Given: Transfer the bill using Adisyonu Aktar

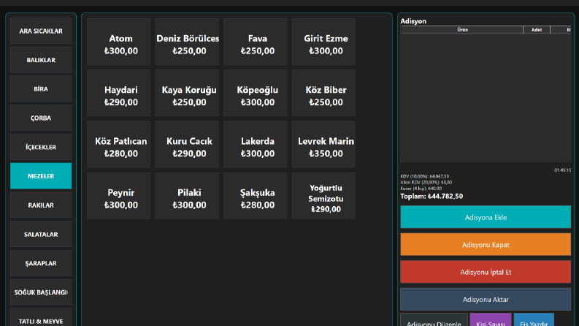Looking at the screenshot, I should 486,299.
